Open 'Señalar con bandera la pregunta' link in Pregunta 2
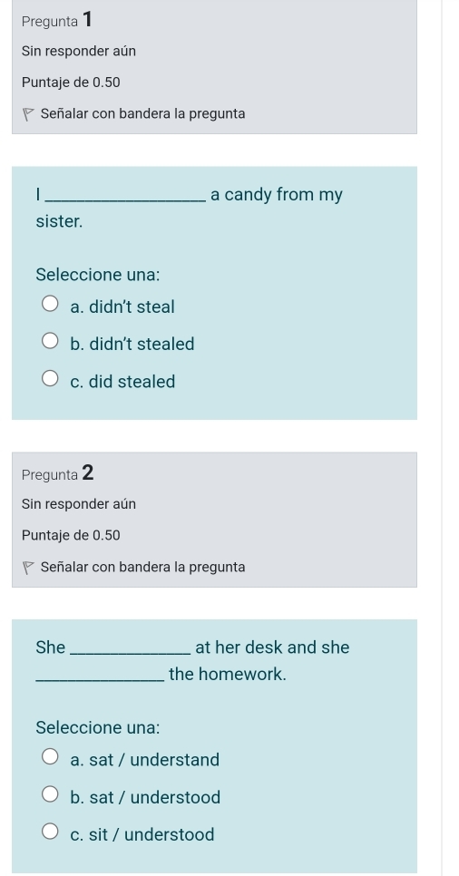The width and height of the screenshot is (459, 876). point(143,567)
